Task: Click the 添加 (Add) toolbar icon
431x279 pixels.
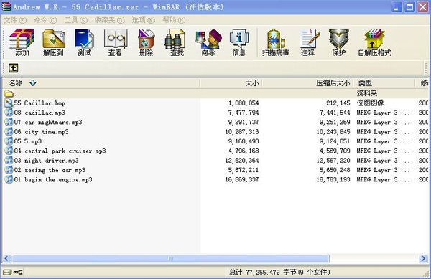Action: [22, 42]
